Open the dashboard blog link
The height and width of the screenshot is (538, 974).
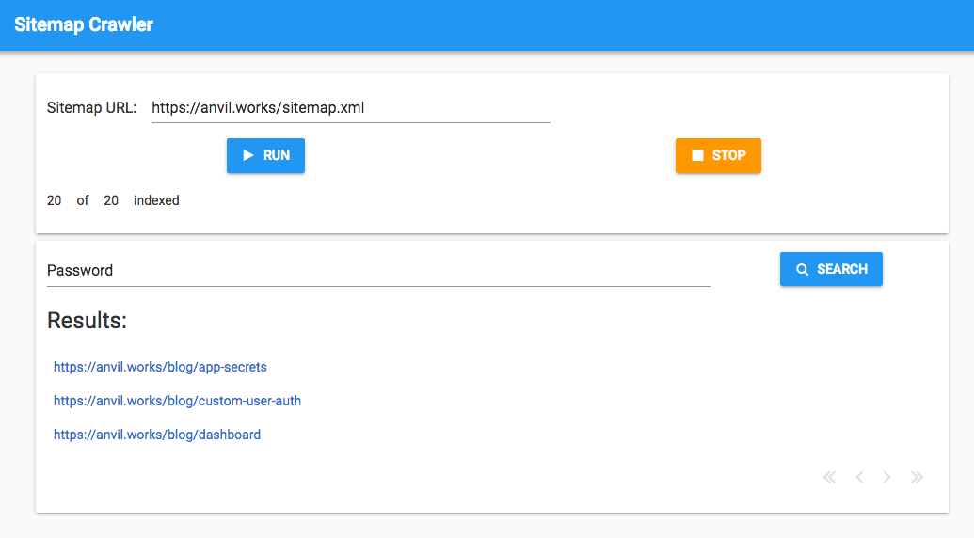[x=157, y=435]
